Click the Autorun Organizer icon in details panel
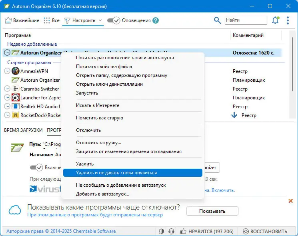298x236 pixels. click(x=18, y=147)
